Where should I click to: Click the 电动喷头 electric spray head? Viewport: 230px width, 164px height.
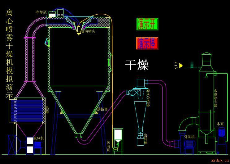tap(80, 30)
